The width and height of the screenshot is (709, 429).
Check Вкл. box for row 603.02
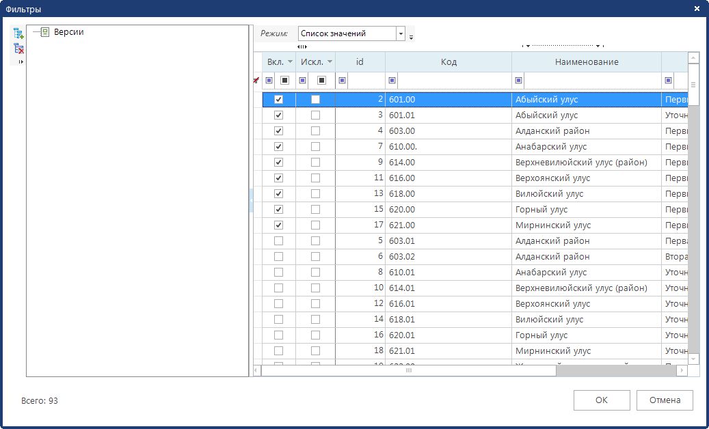click(x=278, y=257)
